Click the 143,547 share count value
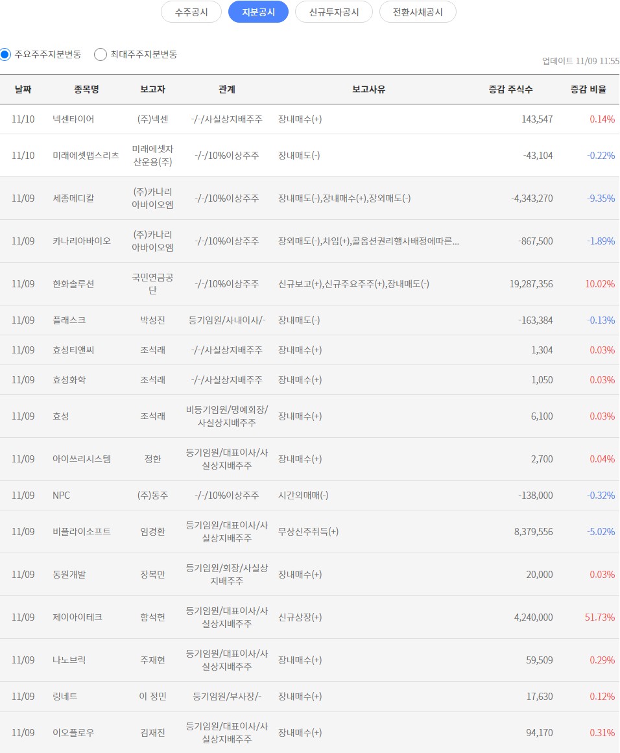The image size is (620, 753). click(538, 119)
